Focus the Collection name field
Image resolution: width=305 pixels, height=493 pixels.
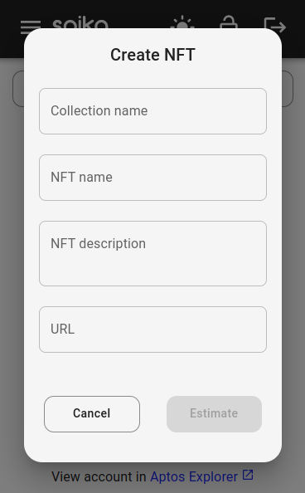click(x=152, y=111)
